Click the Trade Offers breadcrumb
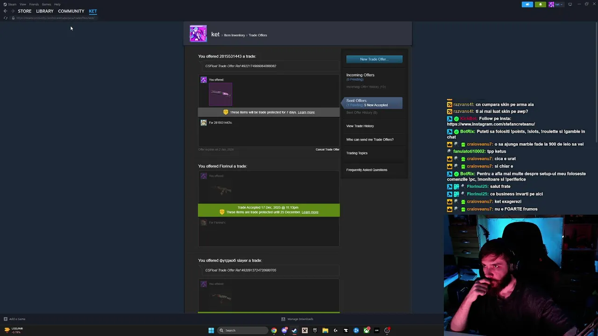The image size is (598, 336). pos(258,35)
